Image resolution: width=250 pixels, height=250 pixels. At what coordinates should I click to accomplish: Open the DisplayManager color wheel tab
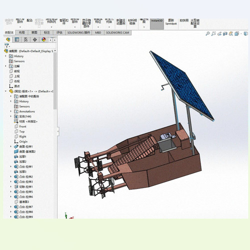coord(44,39)
